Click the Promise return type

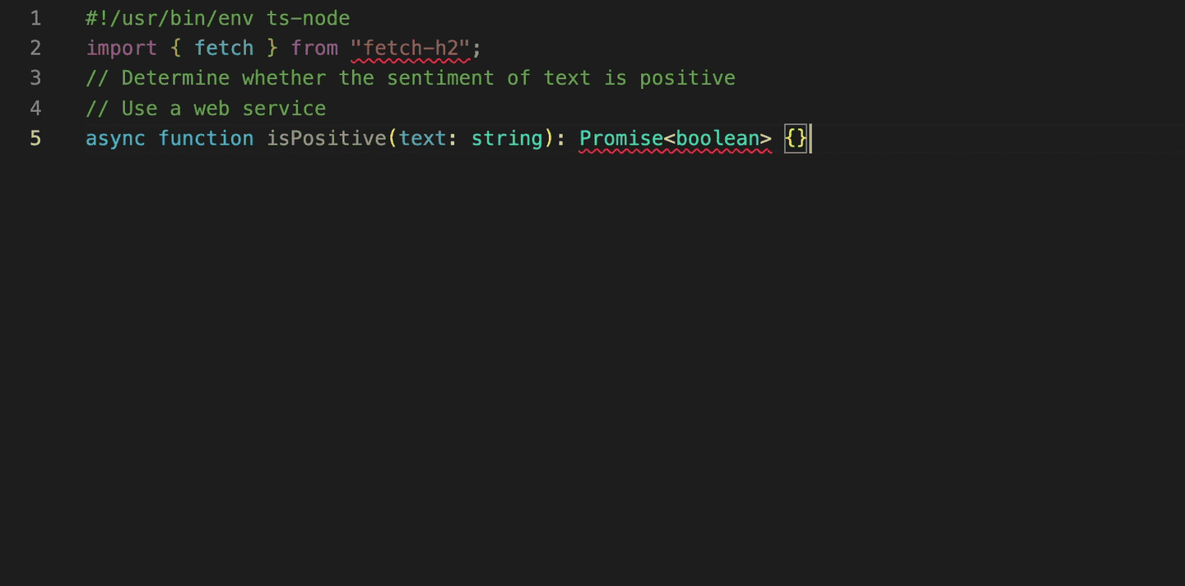point(621,138)
